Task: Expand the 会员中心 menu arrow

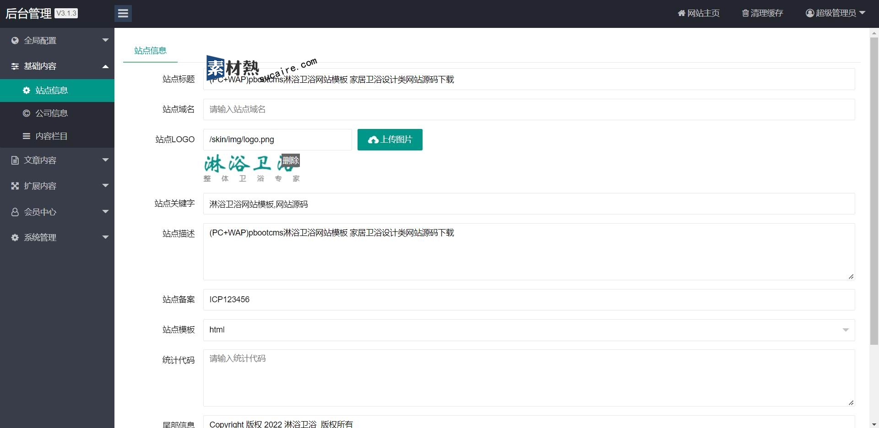Action: 105,212
